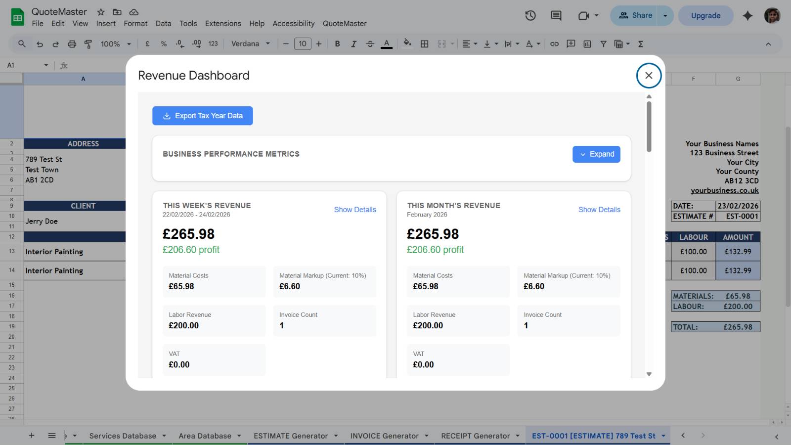The image size is (791, 445).
Task: Toggle bold formatting
Action: (337, 44)
